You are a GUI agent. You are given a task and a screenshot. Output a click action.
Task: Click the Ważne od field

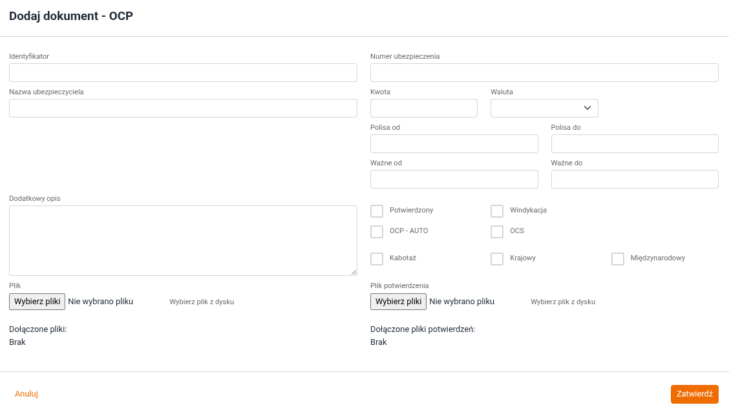(454, 179)
